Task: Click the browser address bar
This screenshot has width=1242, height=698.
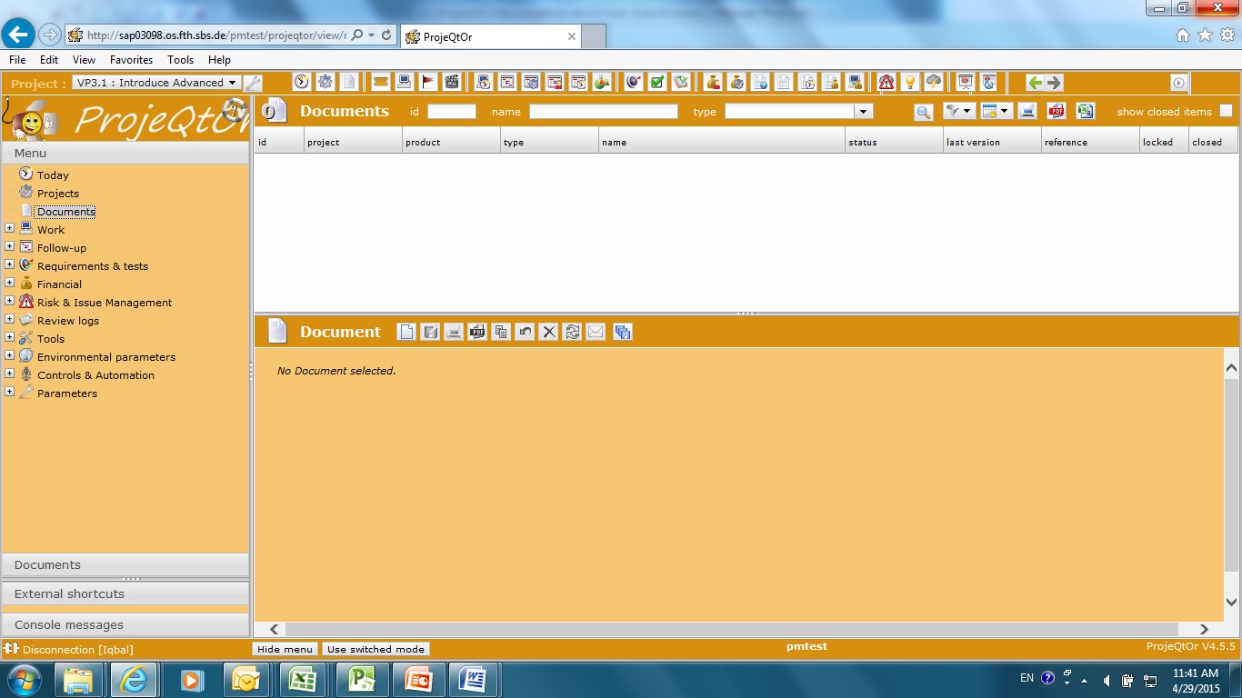Action: tap(216, 35)
